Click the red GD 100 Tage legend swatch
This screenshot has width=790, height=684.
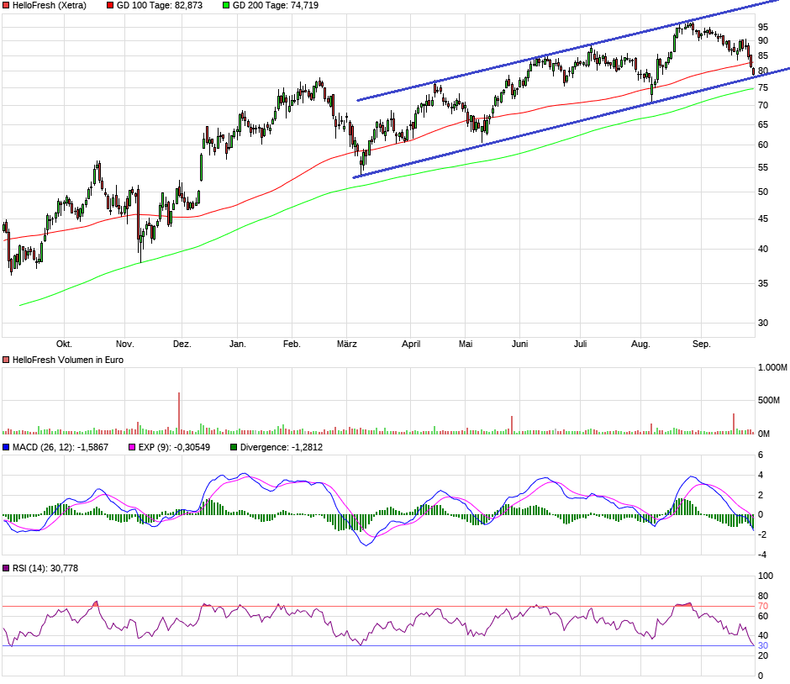(110, 6)
